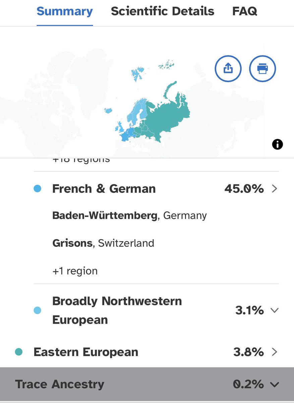Open French & German details chevron
The image size is (294, 403).
click(x=275, y=189)
